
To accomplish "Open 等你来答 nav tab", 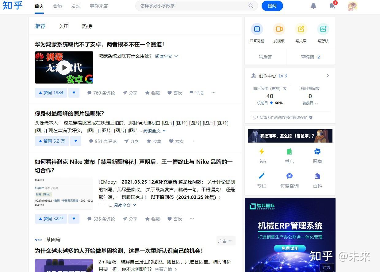I will point(99,6).
